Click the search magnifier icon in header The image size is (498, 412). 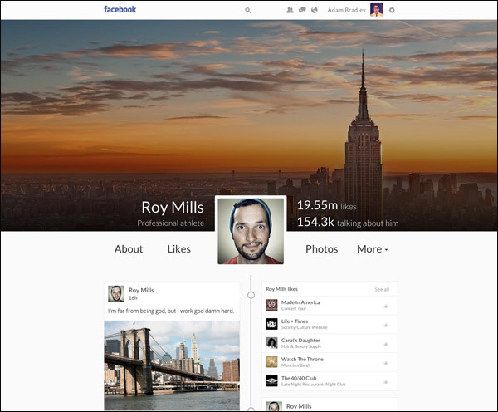248,10
